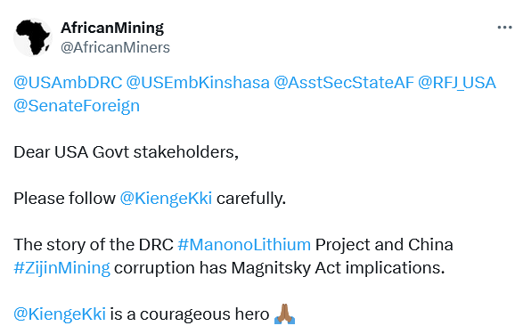Click the folded hands emoji
This screenshot has height=334, width=523.
(x=284, y=314)
